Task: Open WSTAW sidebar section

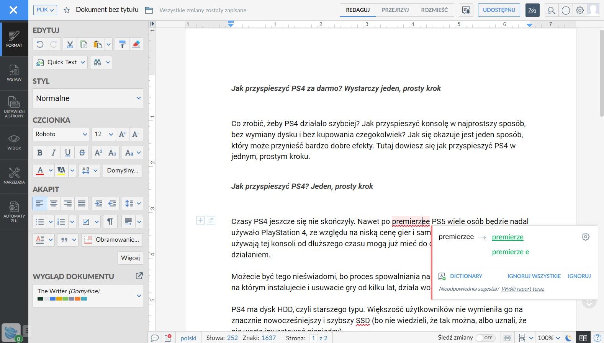Action: (14, 73)
